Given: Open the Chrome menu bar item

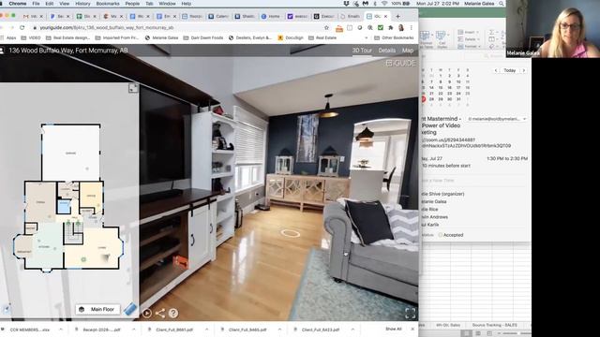Looking at the screenshot, I should 18,4.
